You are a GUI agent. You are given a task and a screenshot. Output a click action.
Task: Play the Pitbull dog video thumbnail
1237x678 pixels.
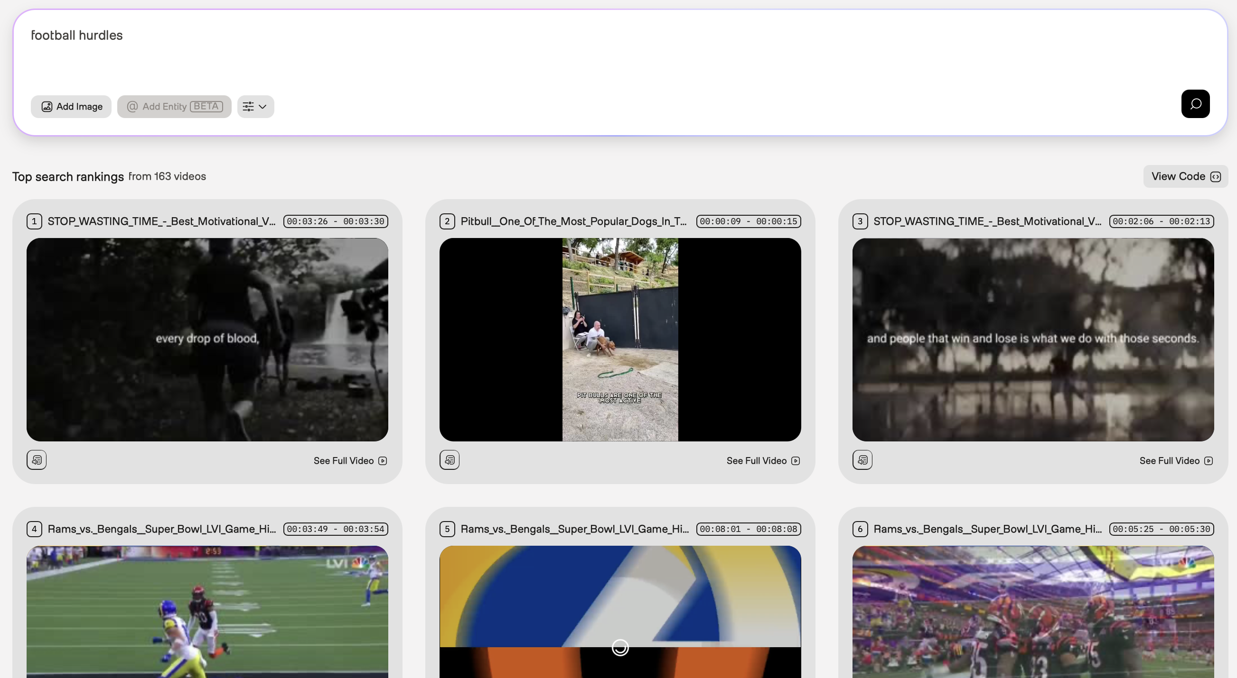(x=619, y=339)
